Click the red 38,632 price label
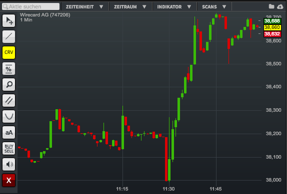 pos(272,34)
